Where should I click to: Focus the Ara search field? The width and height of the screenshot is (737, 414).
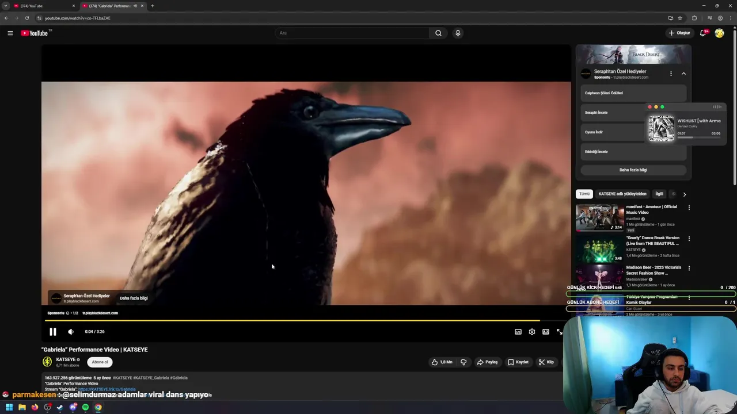pos(352,33)
